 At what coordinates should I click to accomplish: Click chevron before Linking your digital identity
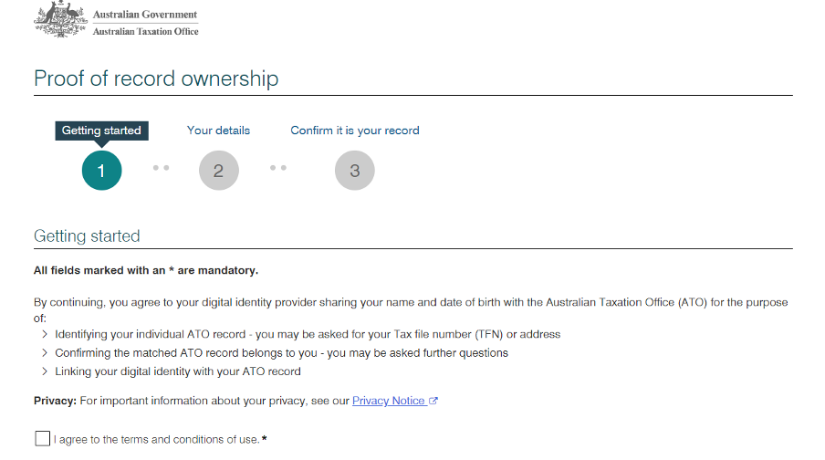45,371
